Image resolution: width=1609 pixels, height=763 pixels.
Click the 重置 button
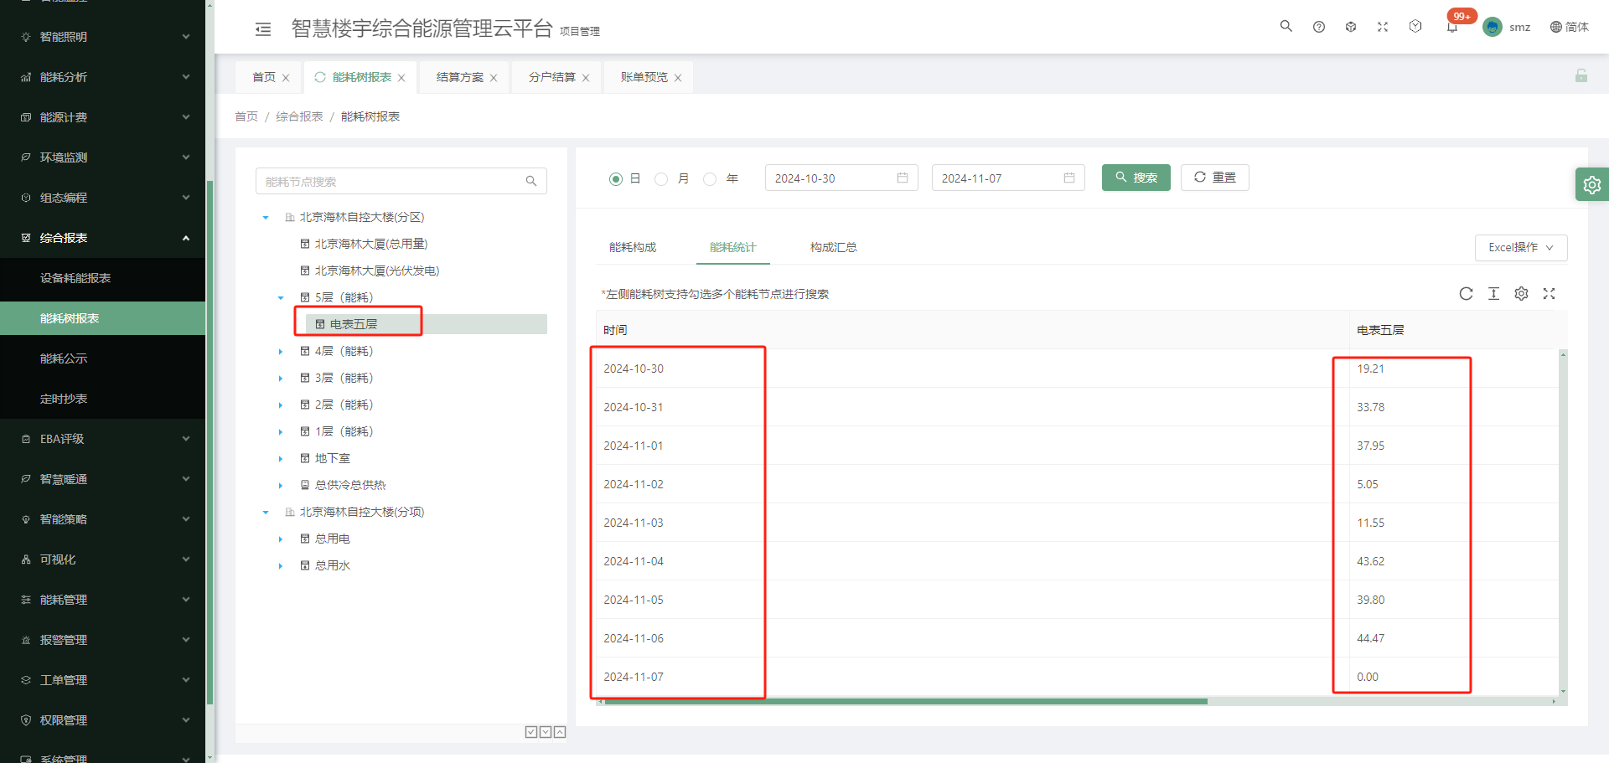tap(1215, 178)
